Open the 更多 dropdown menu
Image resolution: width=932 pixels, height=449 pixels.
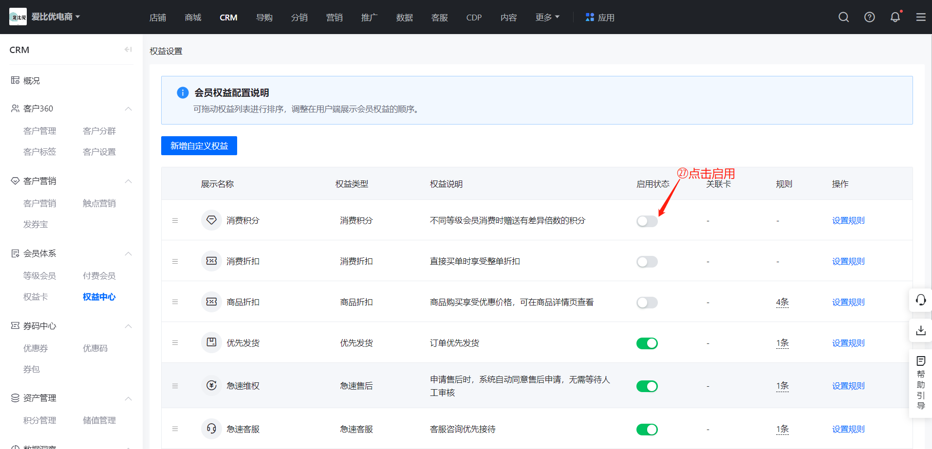click(x=547, y=18)
